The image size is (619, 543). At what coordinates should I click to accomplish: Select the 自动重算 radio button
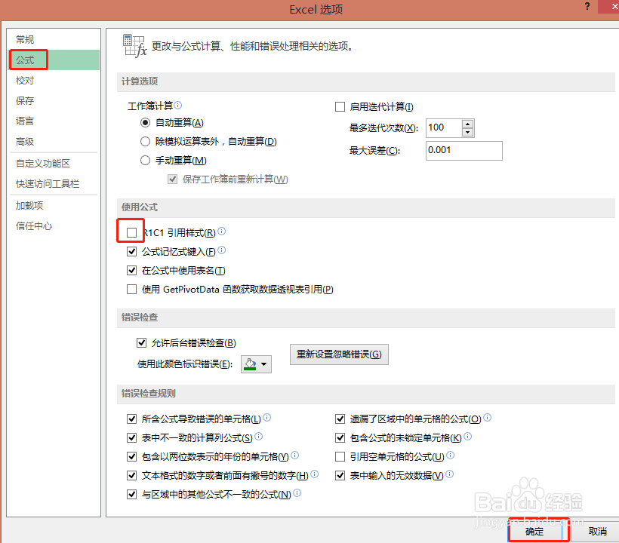pos(145,123)
